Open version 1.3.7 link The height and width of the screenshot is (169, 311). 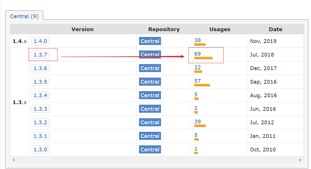40,55
